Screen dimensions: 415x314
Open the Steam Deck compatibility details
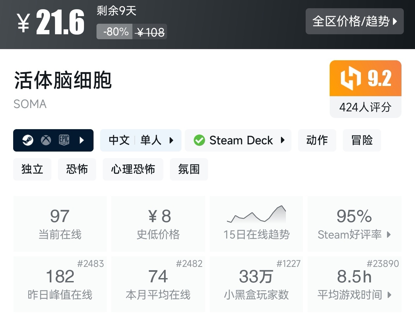click(x=283, y=140)
